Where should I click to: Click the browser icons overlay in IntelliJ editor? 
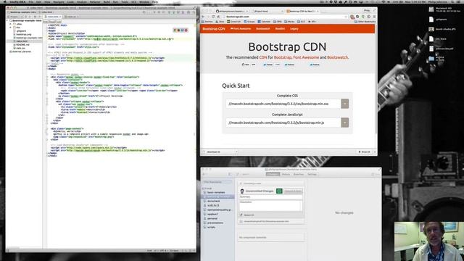tap(181, 30)
